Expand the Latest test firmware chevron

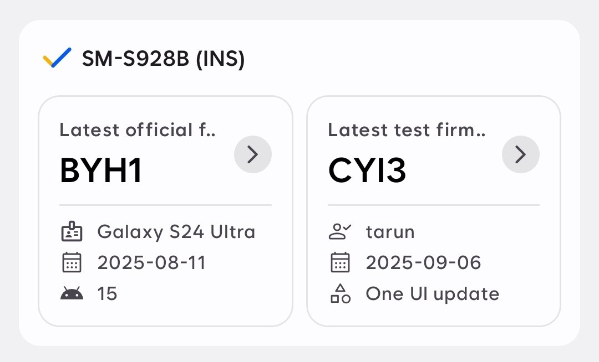(x=520, y=154)
